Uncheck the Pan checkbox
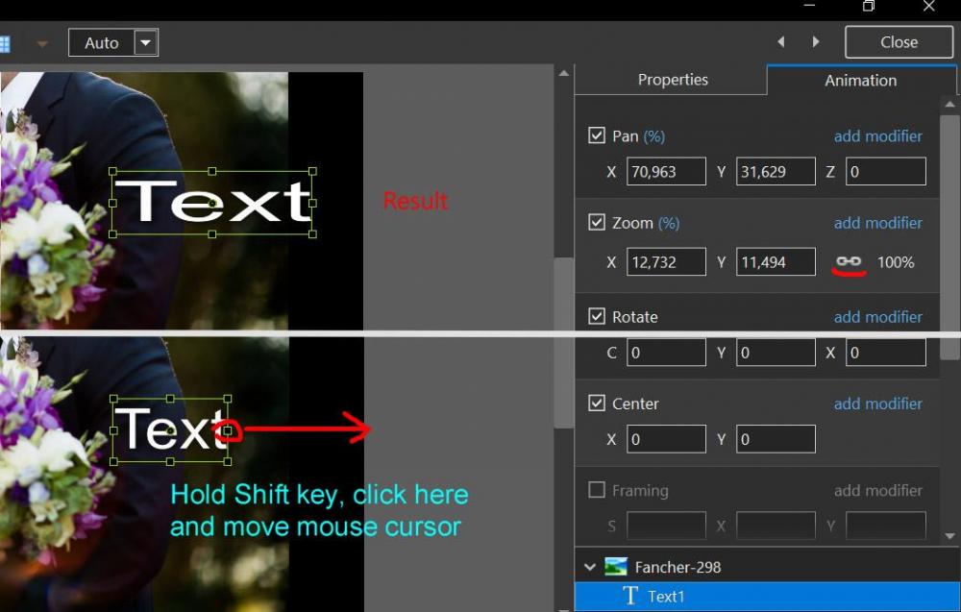 pos(597,136)
